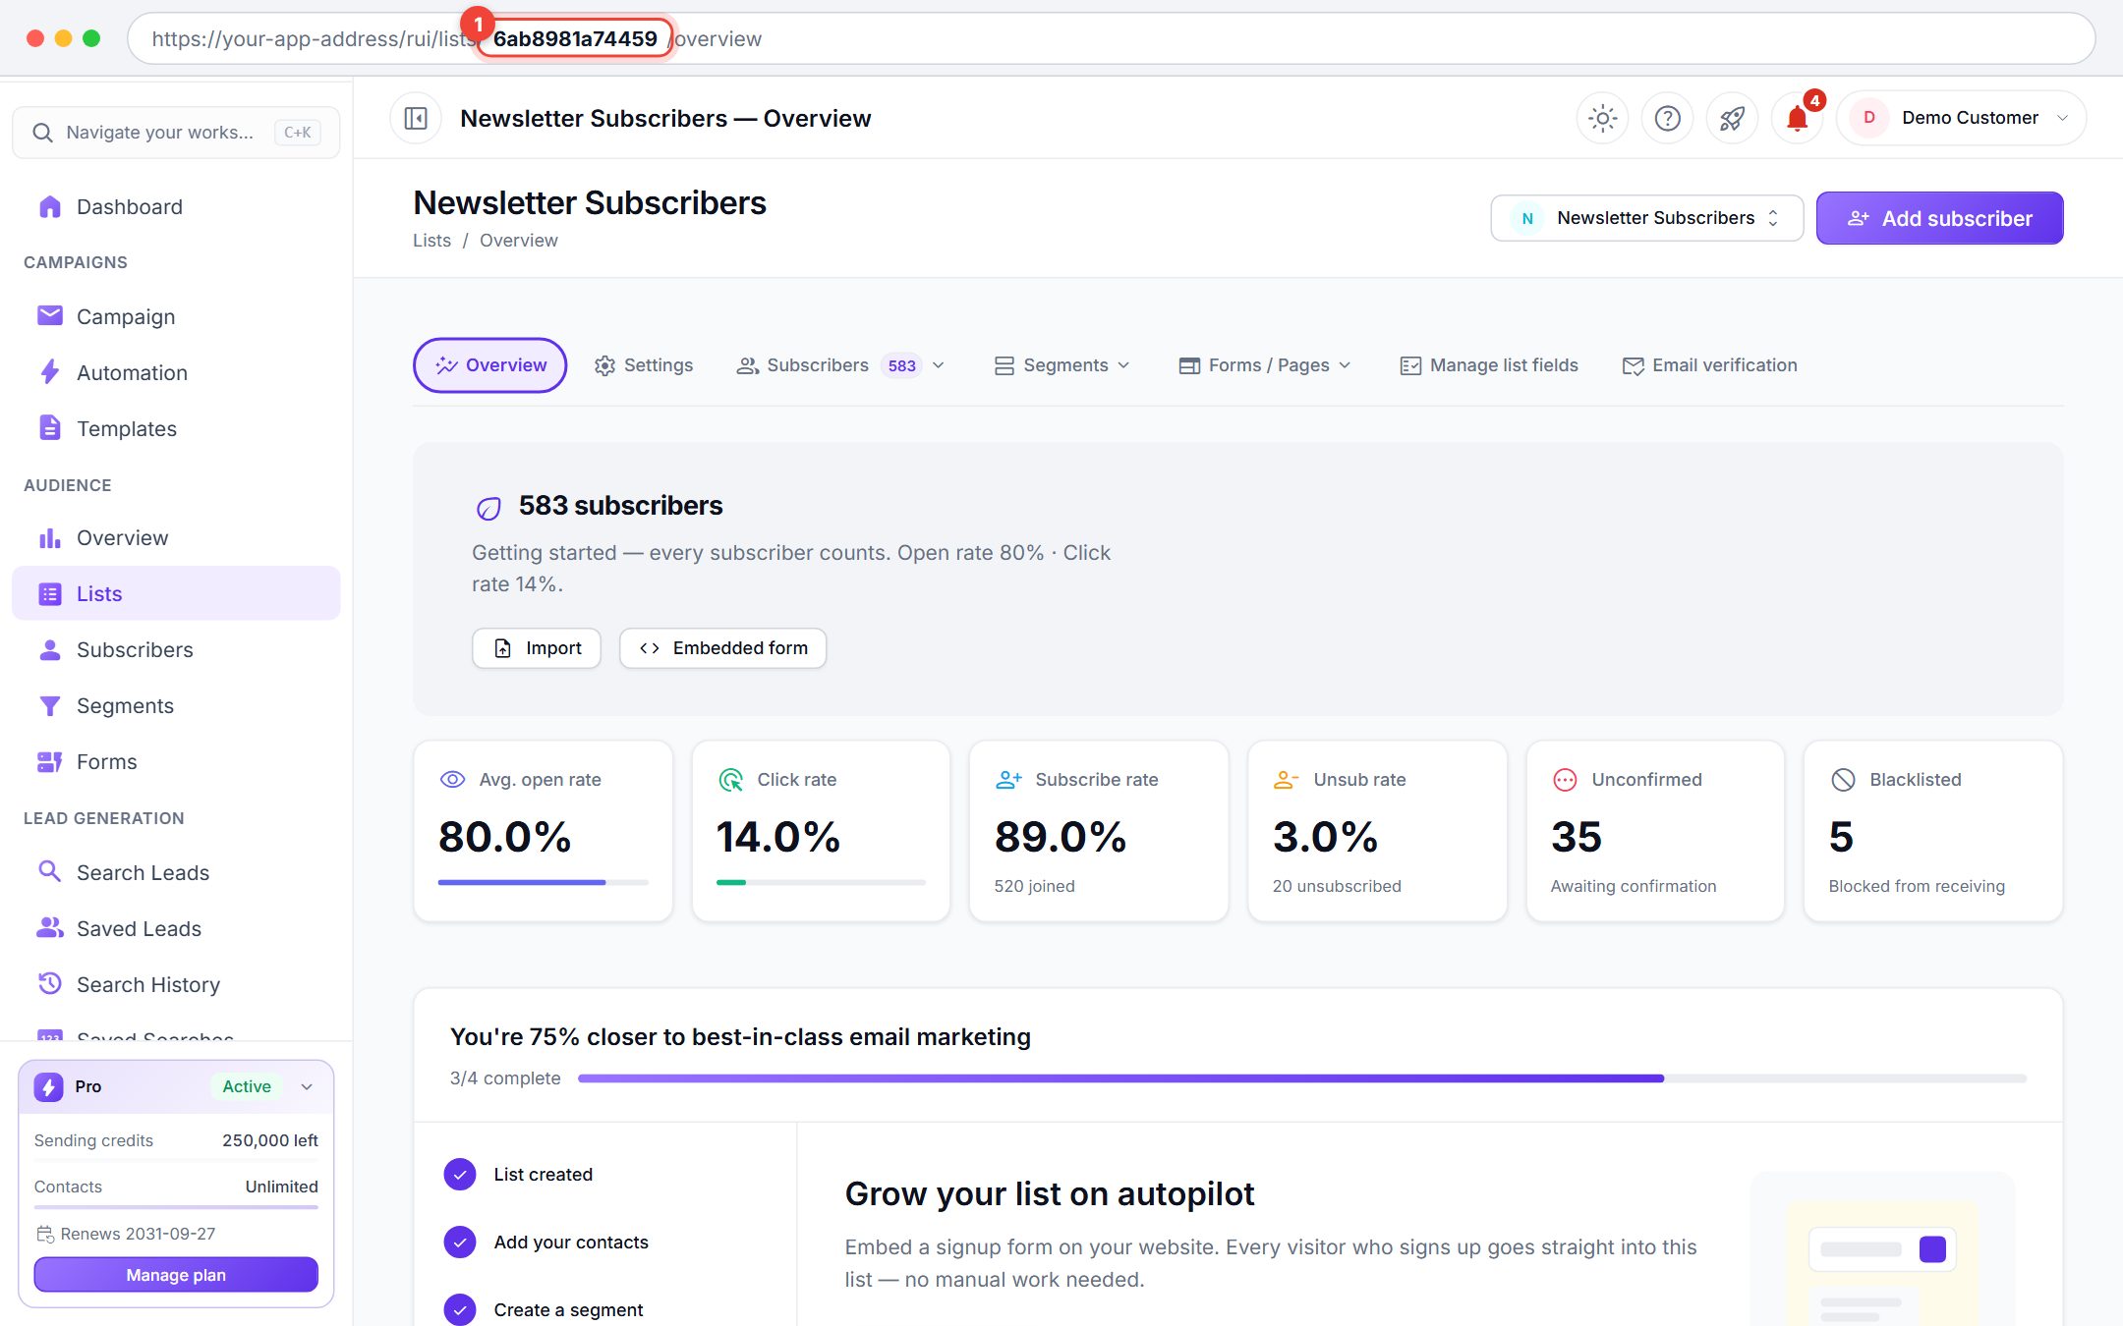Click the Import button
2123x1326 pixels.
537,648
